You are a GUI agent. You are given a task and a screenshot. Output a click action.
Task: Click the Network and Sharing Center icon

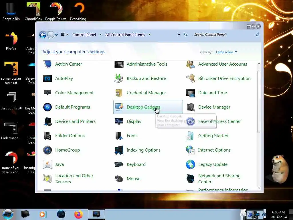(x=190, y=179)
